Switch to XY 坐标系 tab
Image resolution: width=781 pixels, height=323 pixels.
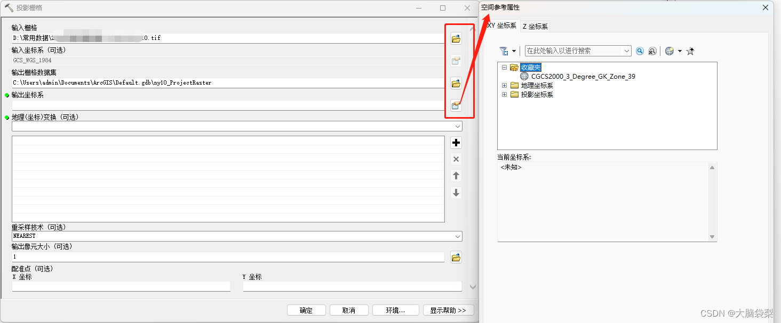(501, 26)
